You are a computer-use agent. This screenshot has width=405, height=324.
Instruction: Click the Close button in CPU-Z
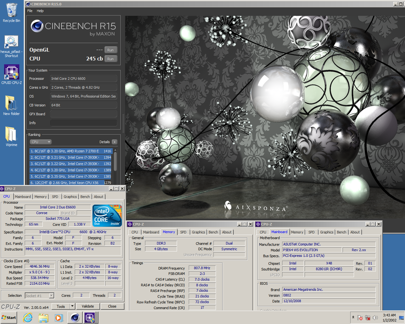point(112,306)
